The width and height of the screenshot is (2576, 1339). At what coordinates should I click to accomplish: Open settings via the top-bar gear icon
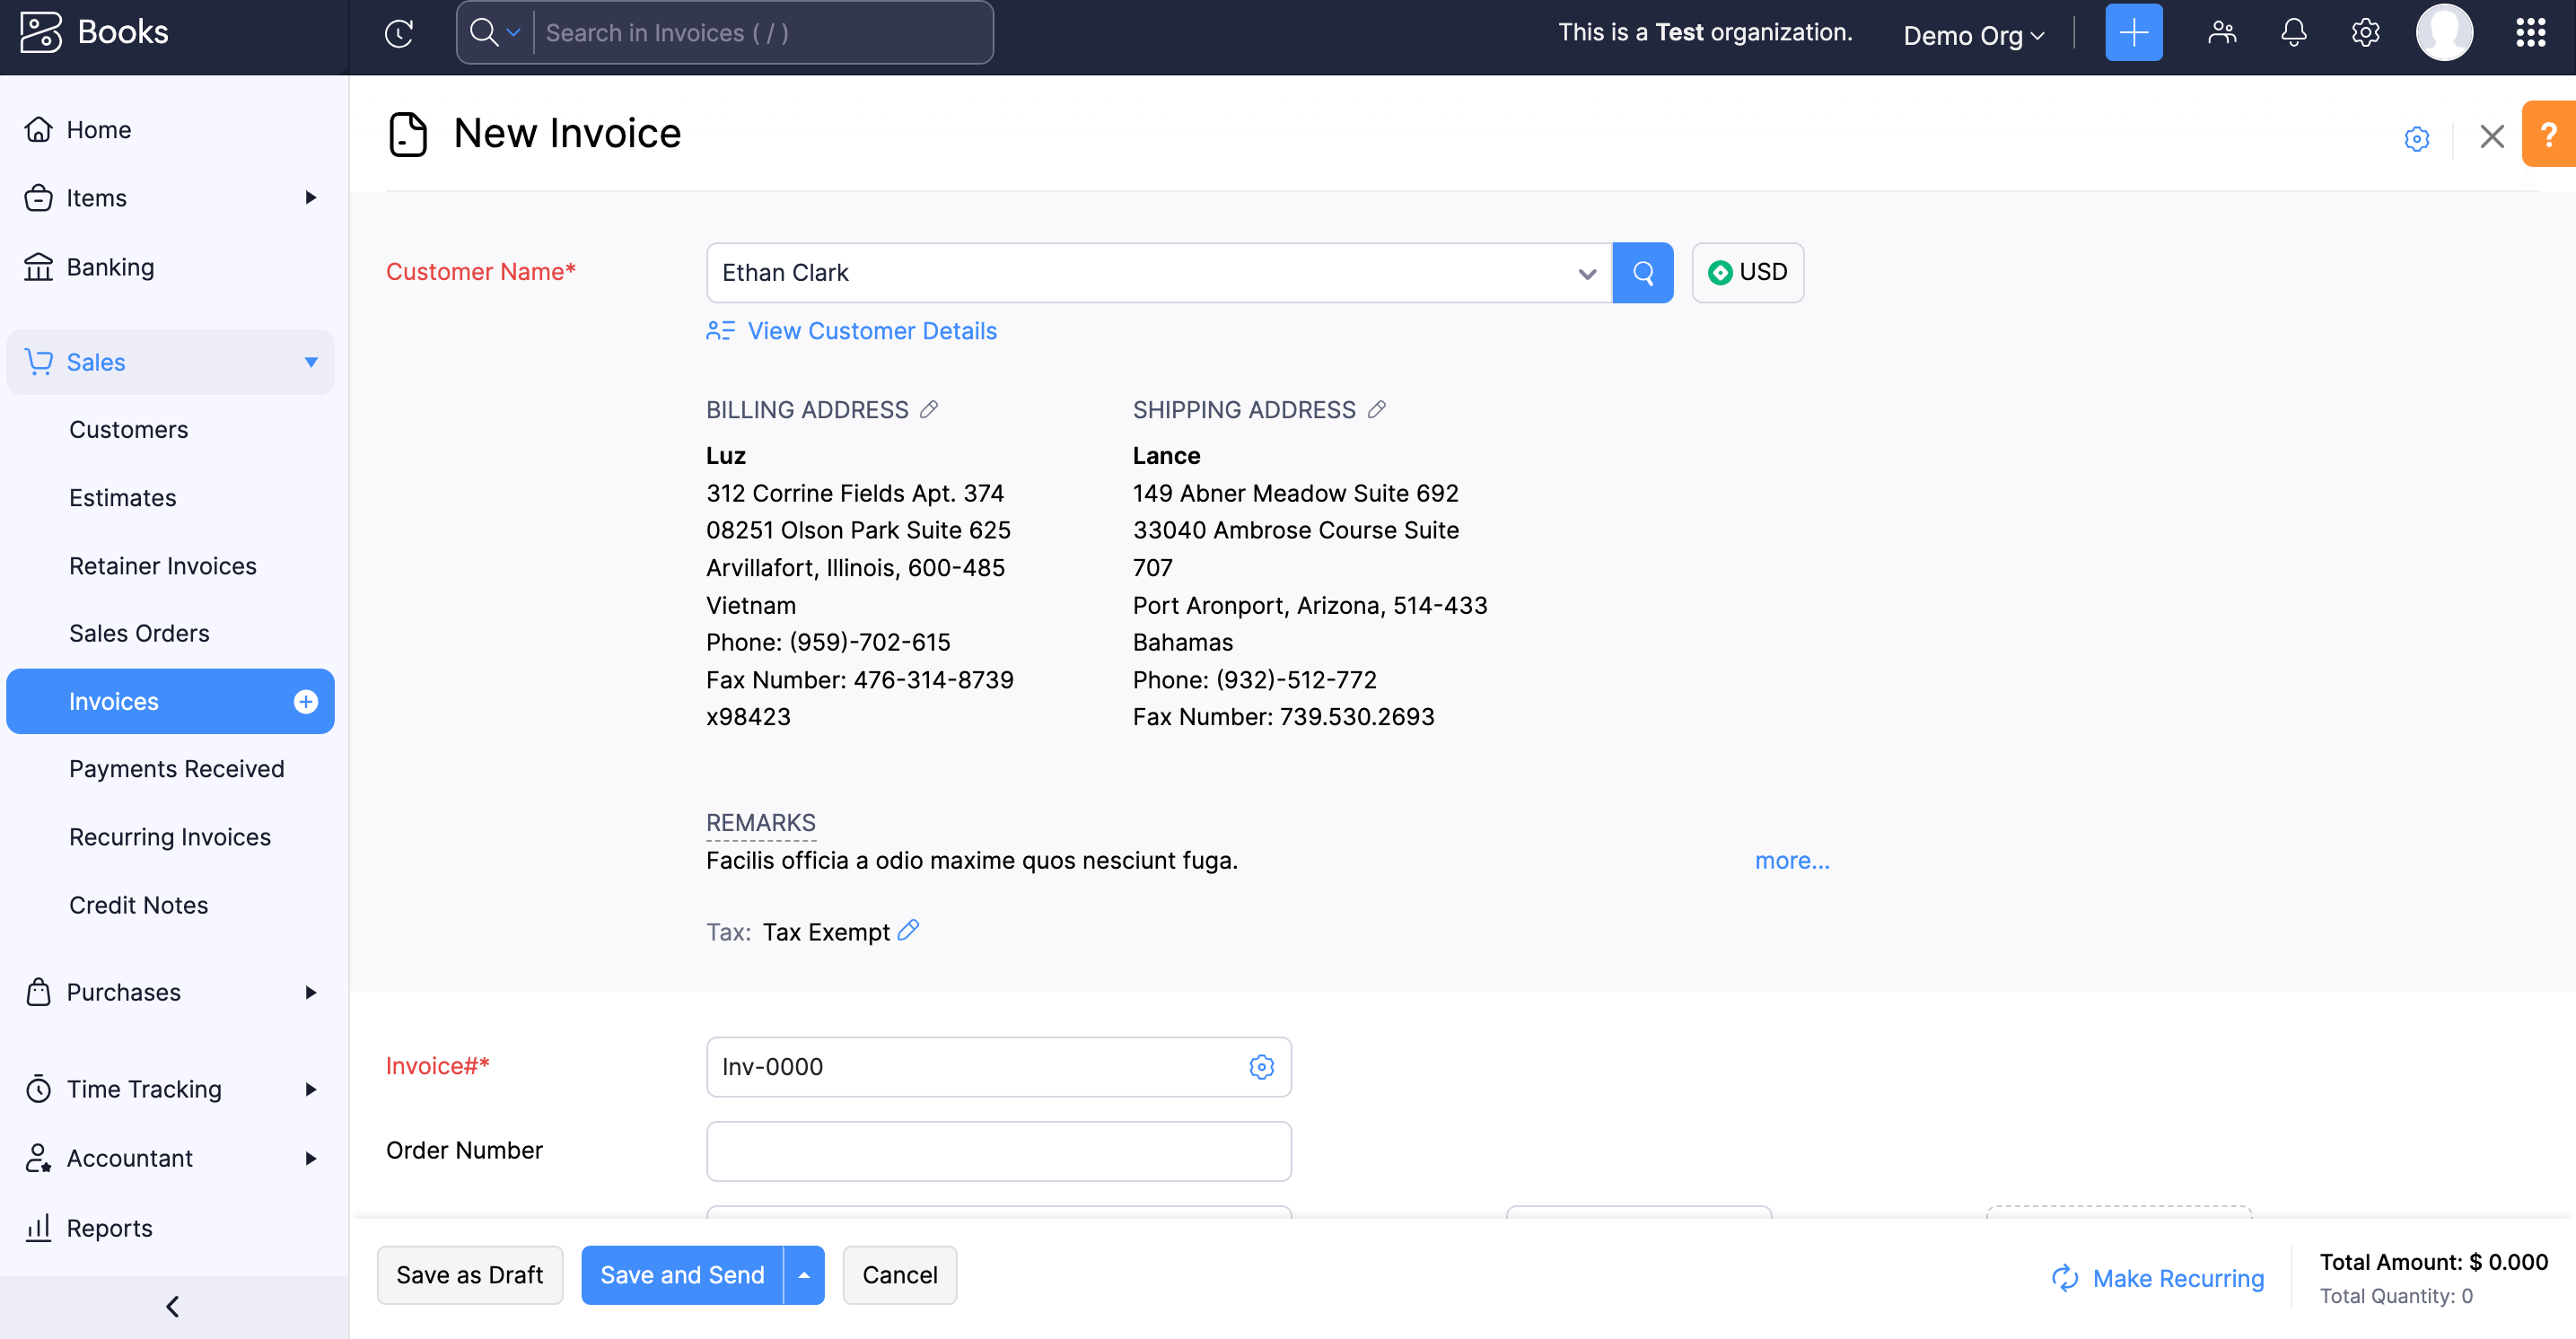[2365, 32]
